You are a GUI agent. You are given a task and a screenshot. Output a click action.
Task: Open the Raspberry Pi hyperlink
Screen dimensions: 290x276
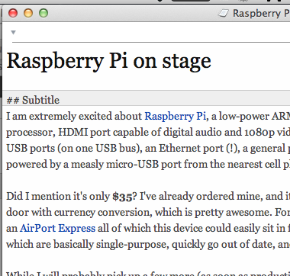coord(175,116)
